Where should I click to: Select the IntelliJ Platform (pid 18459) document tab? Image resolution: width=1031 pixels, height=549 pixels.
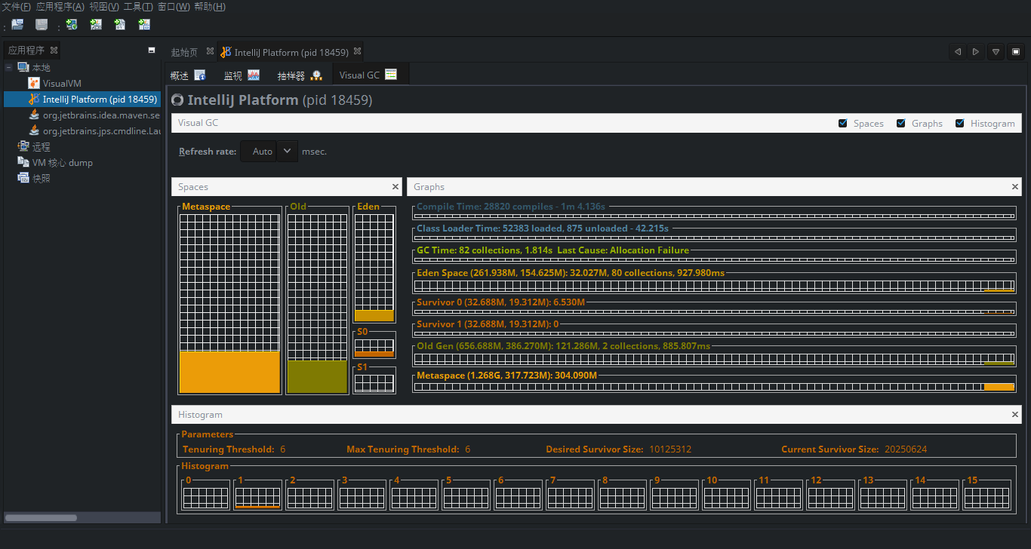291,52
